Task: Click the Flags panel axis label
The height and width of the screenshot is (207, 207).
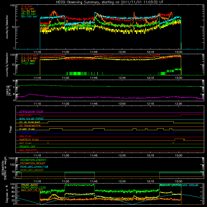Action: [11, 129]
